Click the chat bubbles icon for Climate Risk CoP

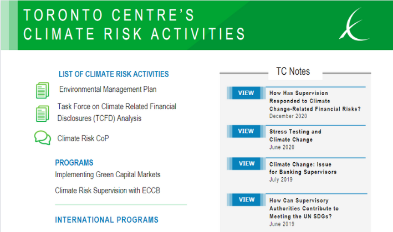point(43,138)
